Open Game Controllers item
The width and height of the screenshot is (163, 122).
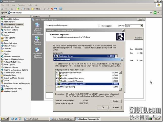click(9, 43)
